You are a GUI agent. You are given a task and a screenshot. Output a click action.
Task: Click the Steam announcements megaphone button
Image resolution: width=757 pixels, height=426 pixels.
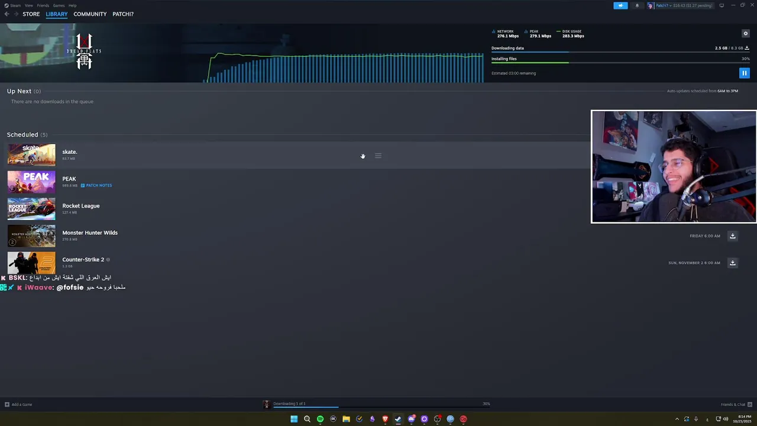pos(620,5)
